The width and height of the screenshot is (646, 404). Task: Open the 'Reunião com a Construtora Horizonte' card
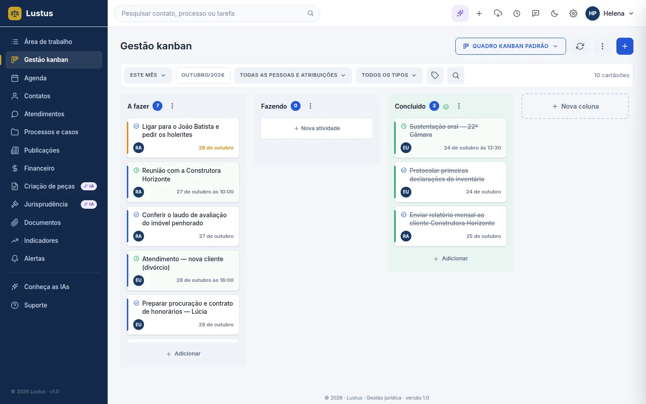[183, 181]
